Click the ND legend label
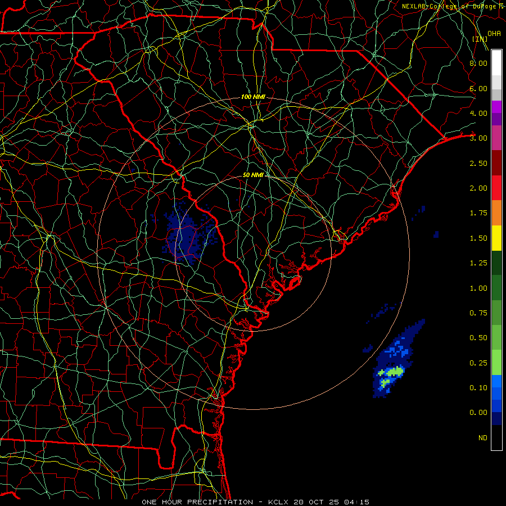The height and width of the screenshot is (506, 506). (483, 438)
